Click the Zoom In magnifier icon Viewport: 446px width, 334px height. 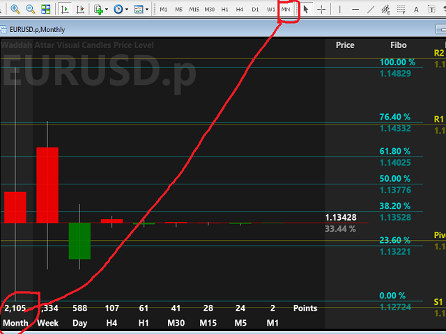click(x=15, y=9)
